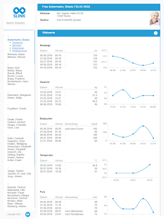The height and width of the screenshot is (219, 164).
Task: Select patient Kesselbach, Margot
Action: [18, 195]
